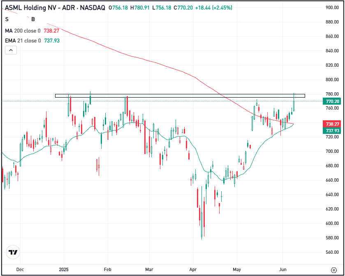Click the Jun label on time axis
The image size is (345, 276).
click(283, 269)
